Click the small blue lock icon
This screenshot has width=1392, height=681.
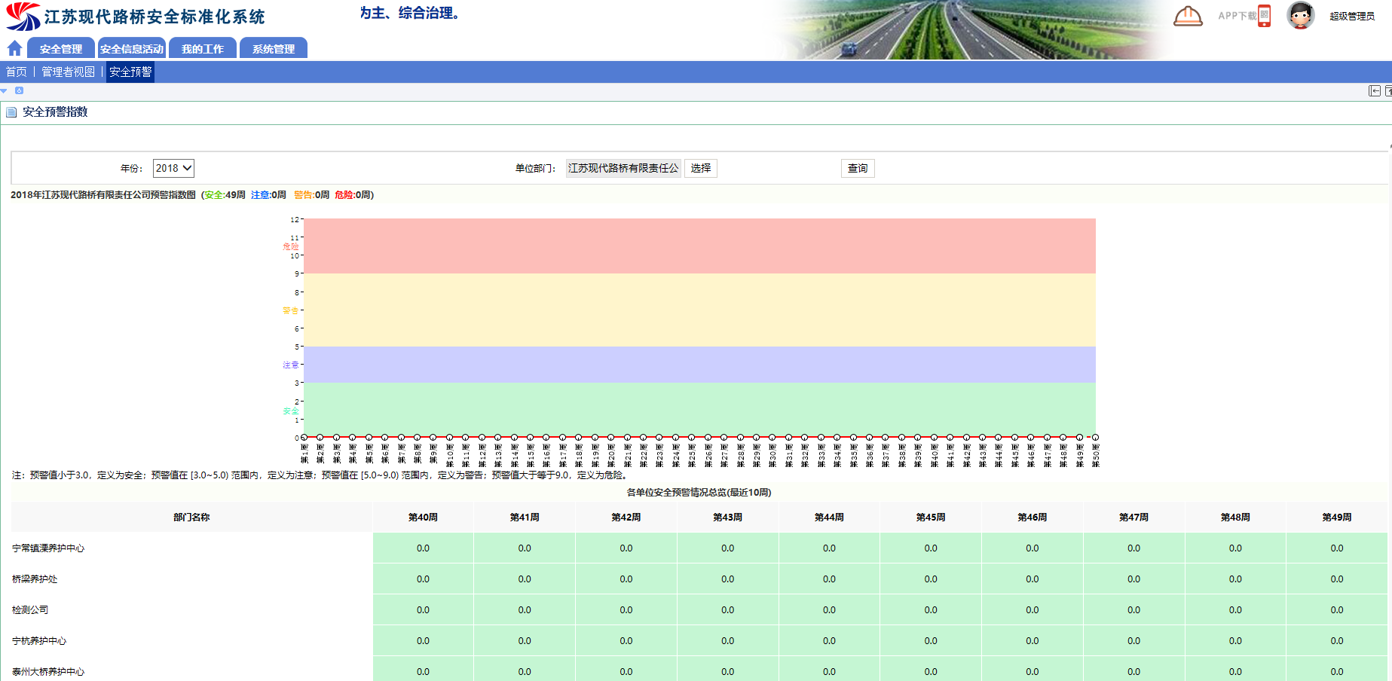(20, 90)
